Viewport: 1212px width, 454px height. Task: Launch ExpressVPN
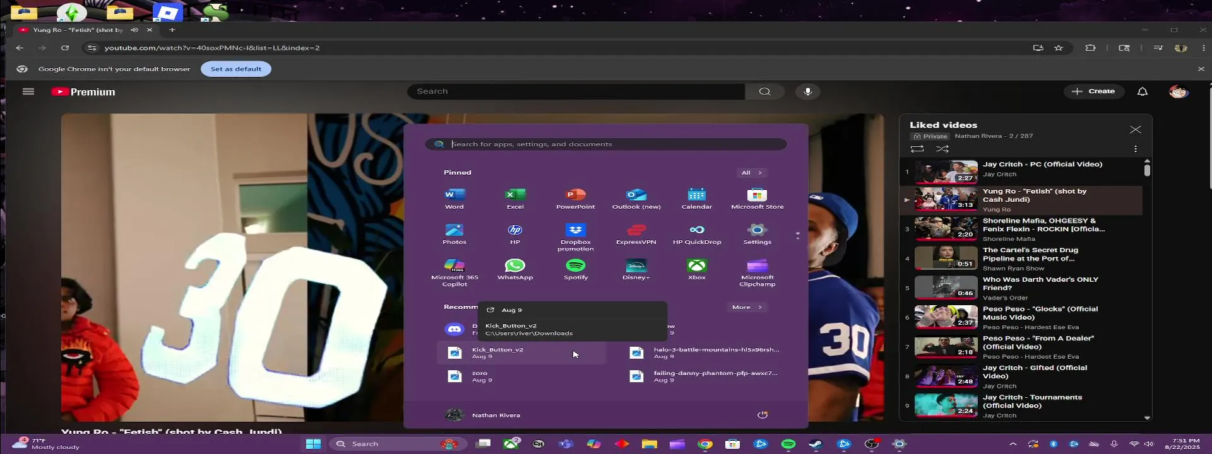click(636, 234)
